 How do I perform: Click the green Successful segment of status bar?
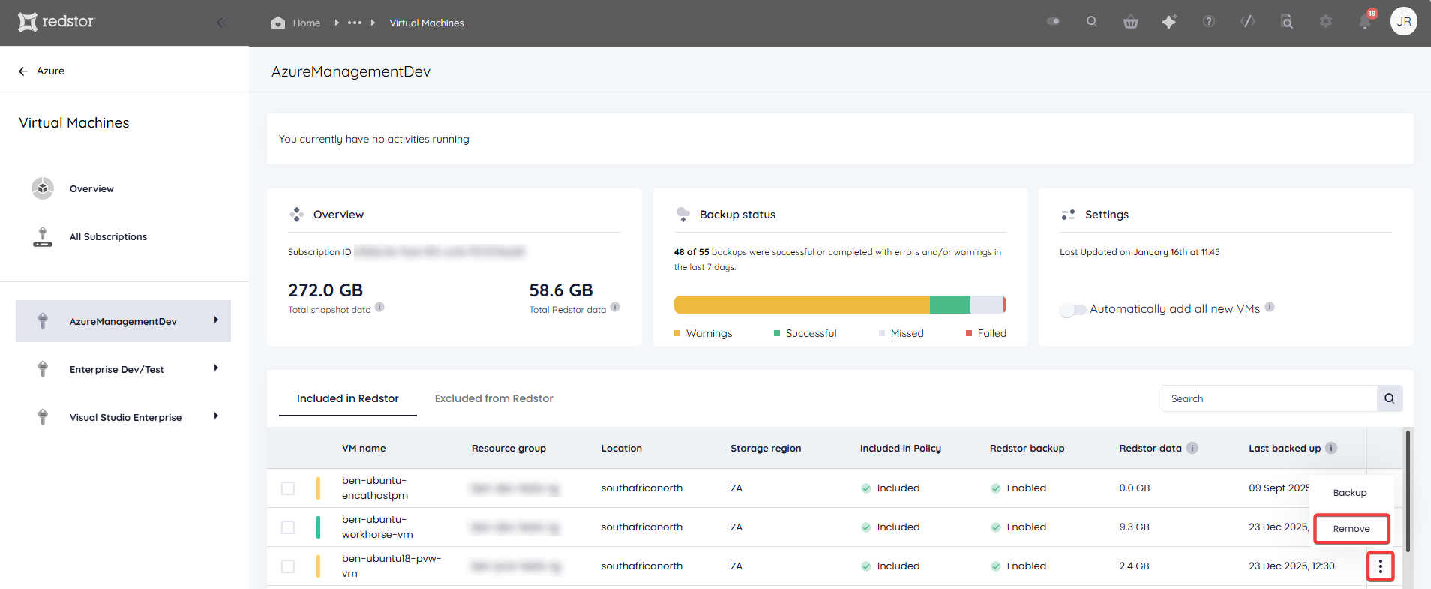pos(950,305)
